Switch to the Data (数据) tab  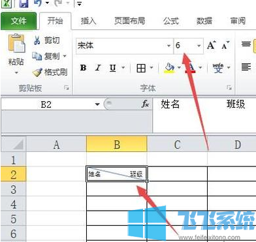coord(204,21)
